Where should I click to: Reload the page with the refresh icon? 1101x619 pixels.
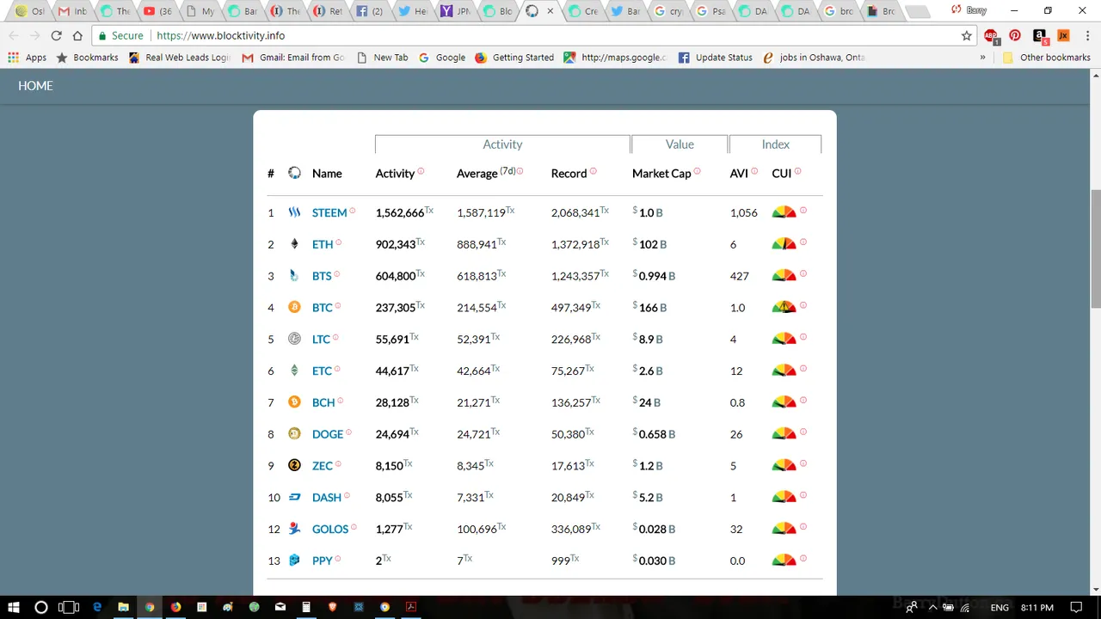click(57, 35)
